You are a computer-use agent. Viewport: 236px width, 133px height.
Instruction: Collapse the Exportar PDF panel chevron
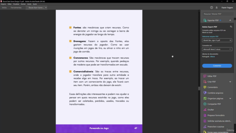(230, 20)
